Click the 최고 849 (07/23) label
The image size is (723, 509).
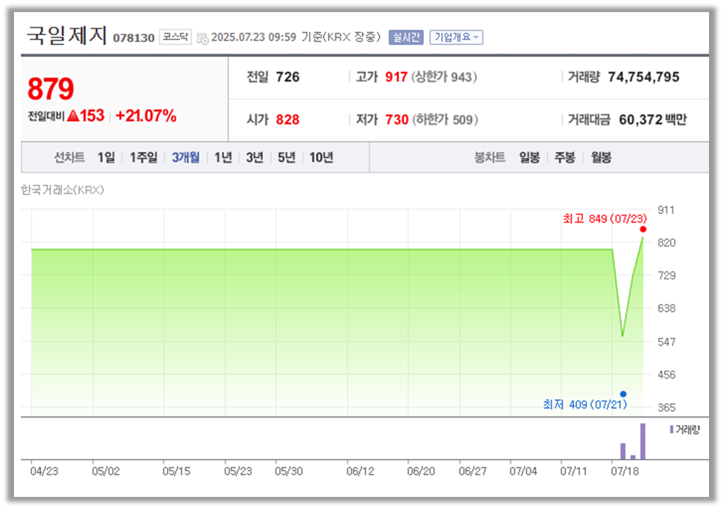click(605, 219)
